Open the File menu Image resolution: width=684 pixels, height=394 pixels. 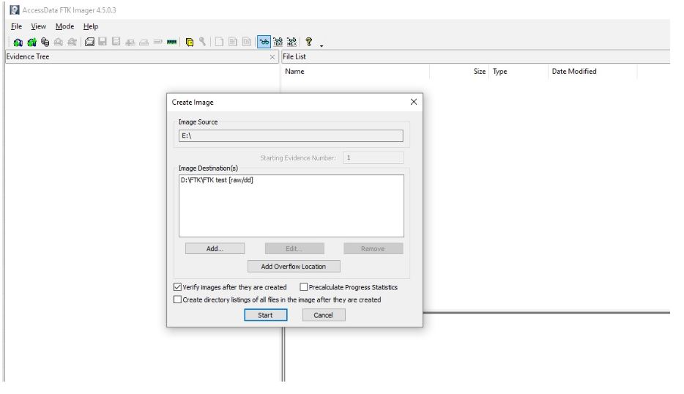point(16,26)
